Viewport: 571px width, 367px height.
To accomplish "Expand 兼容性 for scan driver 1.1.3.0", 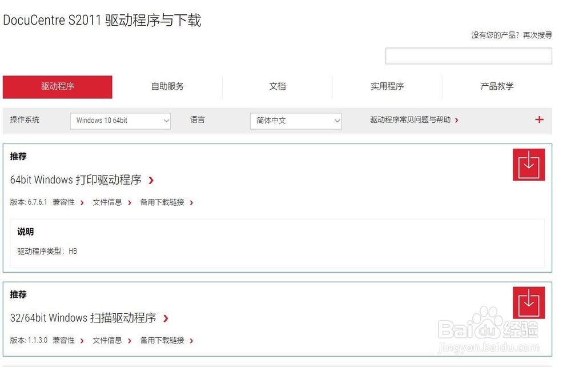I will (68, 340).
